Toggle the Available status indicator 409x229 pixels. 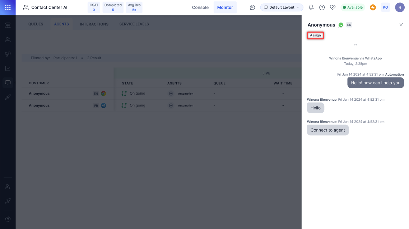[x=352, y=8]
